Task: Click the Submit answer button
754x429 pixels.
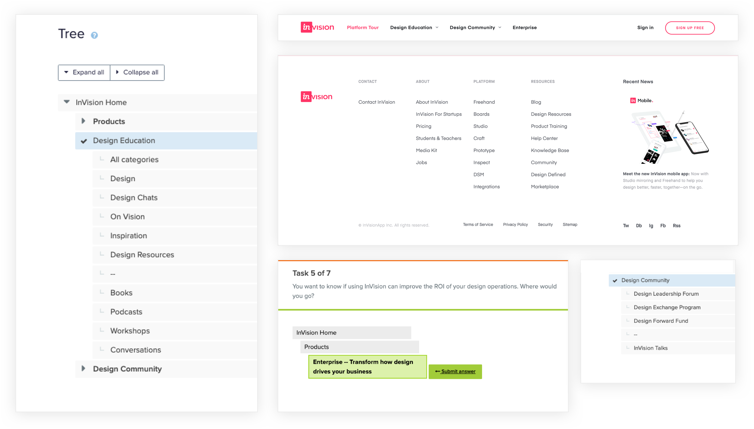Action: 455,371
